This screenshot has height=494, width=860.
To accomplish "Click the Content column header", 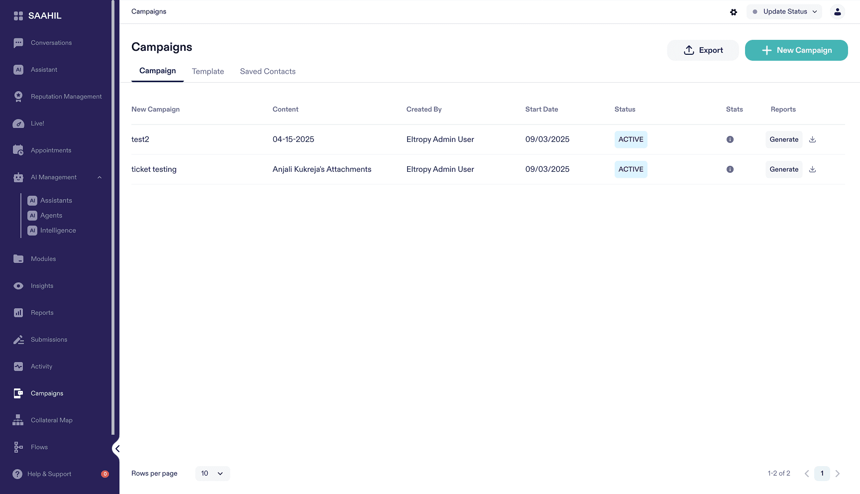I will coord(286,110).
